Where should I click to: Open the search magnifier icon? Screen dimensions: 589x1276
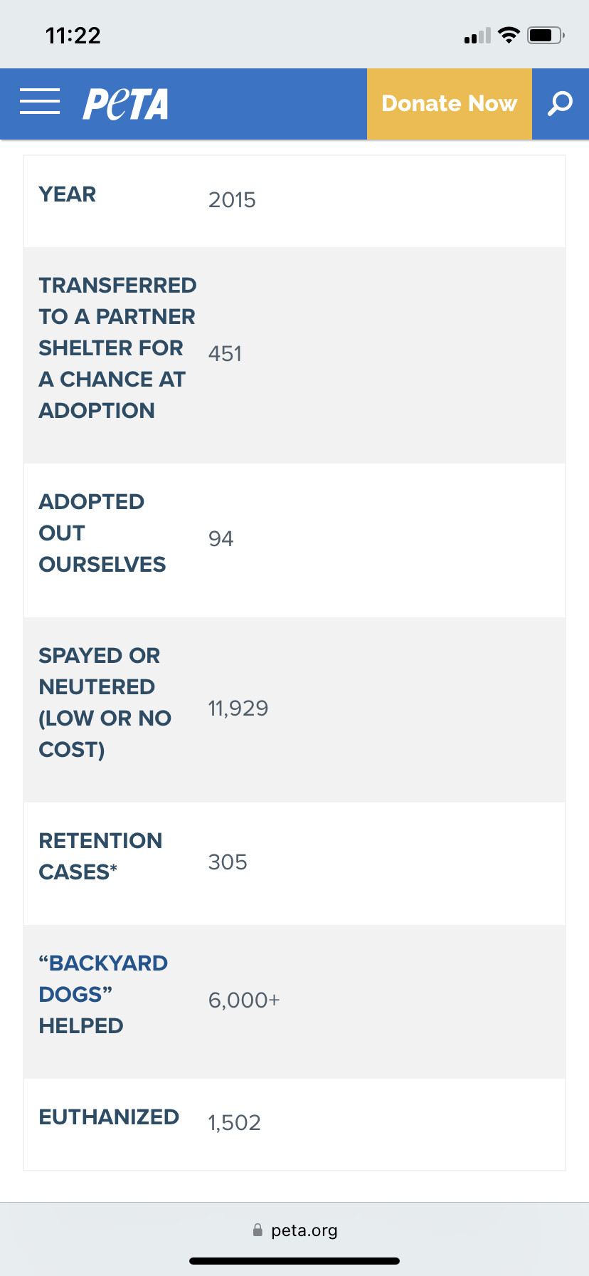(x=560, y=103)
